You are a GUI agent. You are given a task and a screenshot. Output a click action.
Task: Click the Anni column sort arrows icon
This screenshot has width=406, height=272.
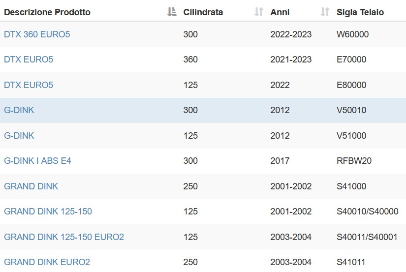coord(325,12)
